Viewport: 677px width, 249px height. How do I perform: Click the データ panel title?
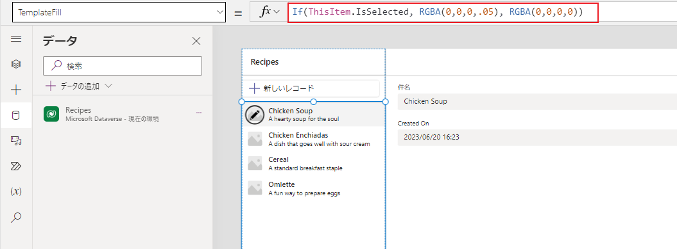(x=60, y=41)
